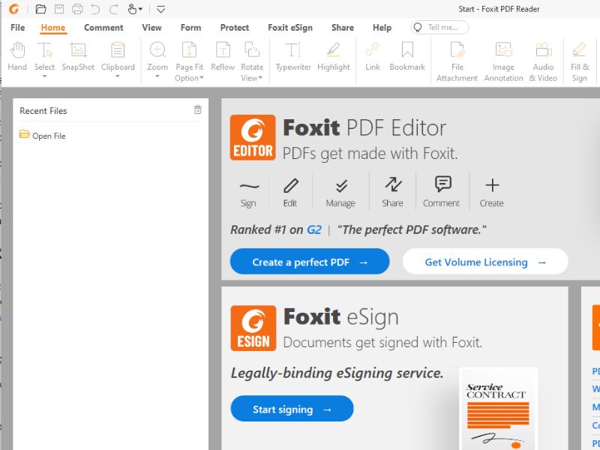This screenshot has width=600, height=450.
Task: Click inside the Tell me search field
Action: 442,27
